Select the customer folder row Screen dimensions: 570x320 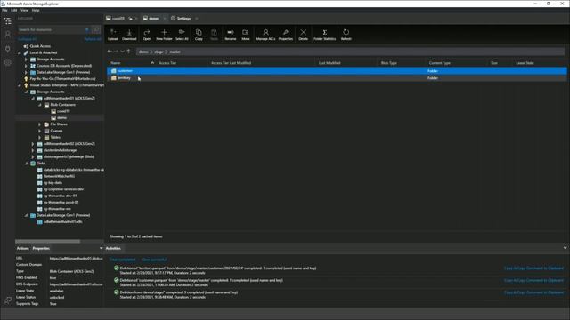pos(337,71)
